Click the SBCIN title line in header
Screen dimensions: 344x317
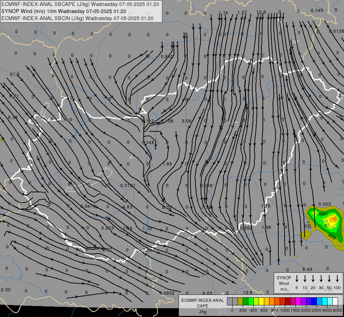pos(77,18)
